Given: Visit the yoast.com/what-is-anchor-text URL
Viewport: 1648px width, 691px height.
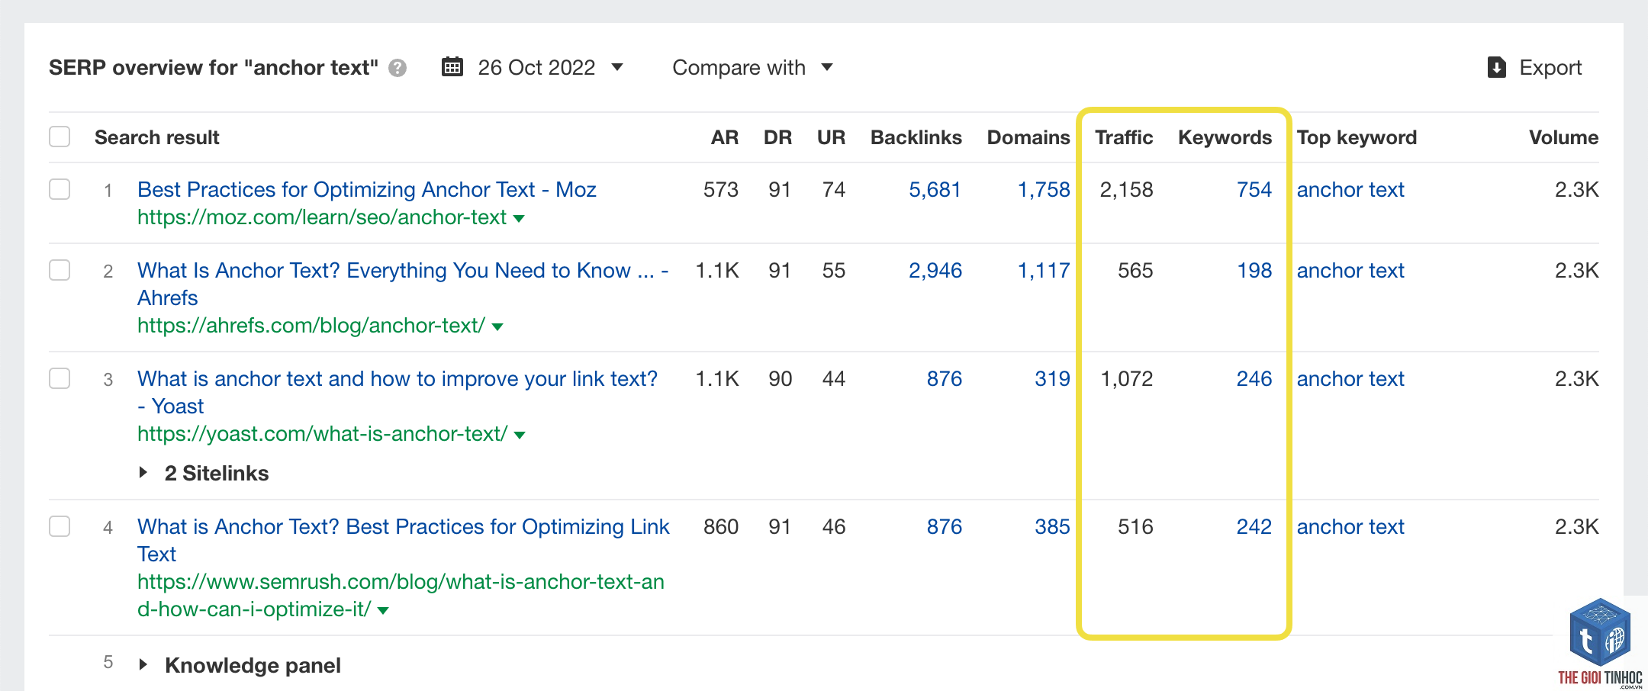Looking at the screenshot, I should 323,434.
